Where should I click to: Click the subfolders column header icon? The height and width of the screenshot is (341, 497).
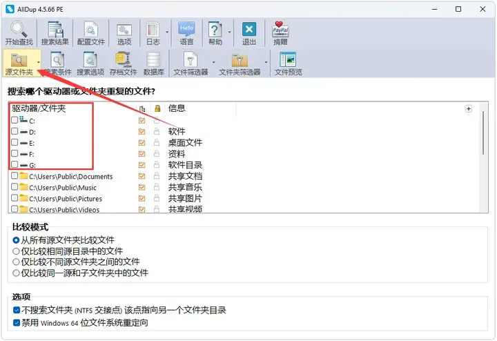(142, 108)
